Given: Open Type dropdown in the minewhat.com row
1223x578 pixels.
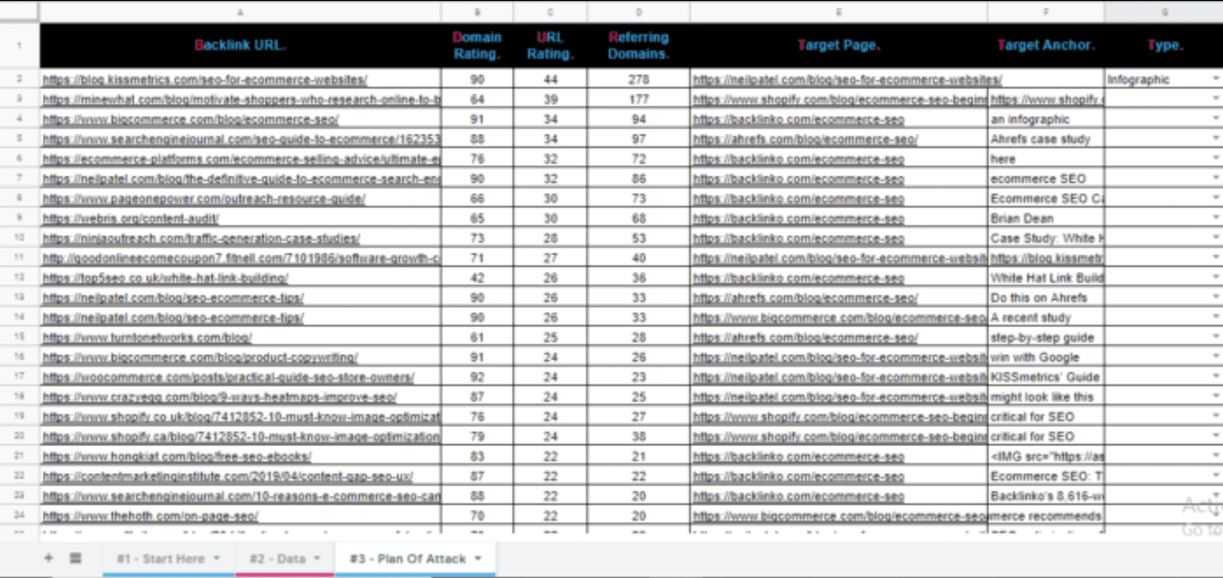Looking at the screenshot, I should click(x=1215, y=99).
